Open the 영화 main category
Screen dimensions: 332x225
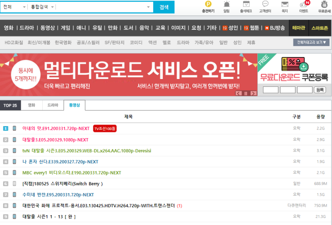click(8, 28)
